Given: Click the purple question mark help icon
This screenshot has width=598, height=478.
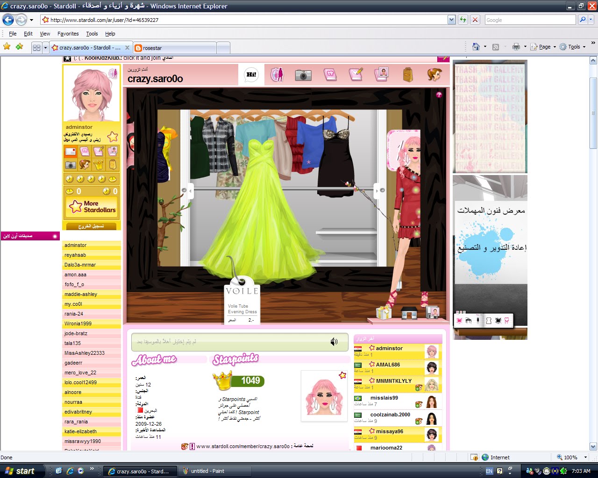Looking at the screenshot, I should tap(439, 95).
